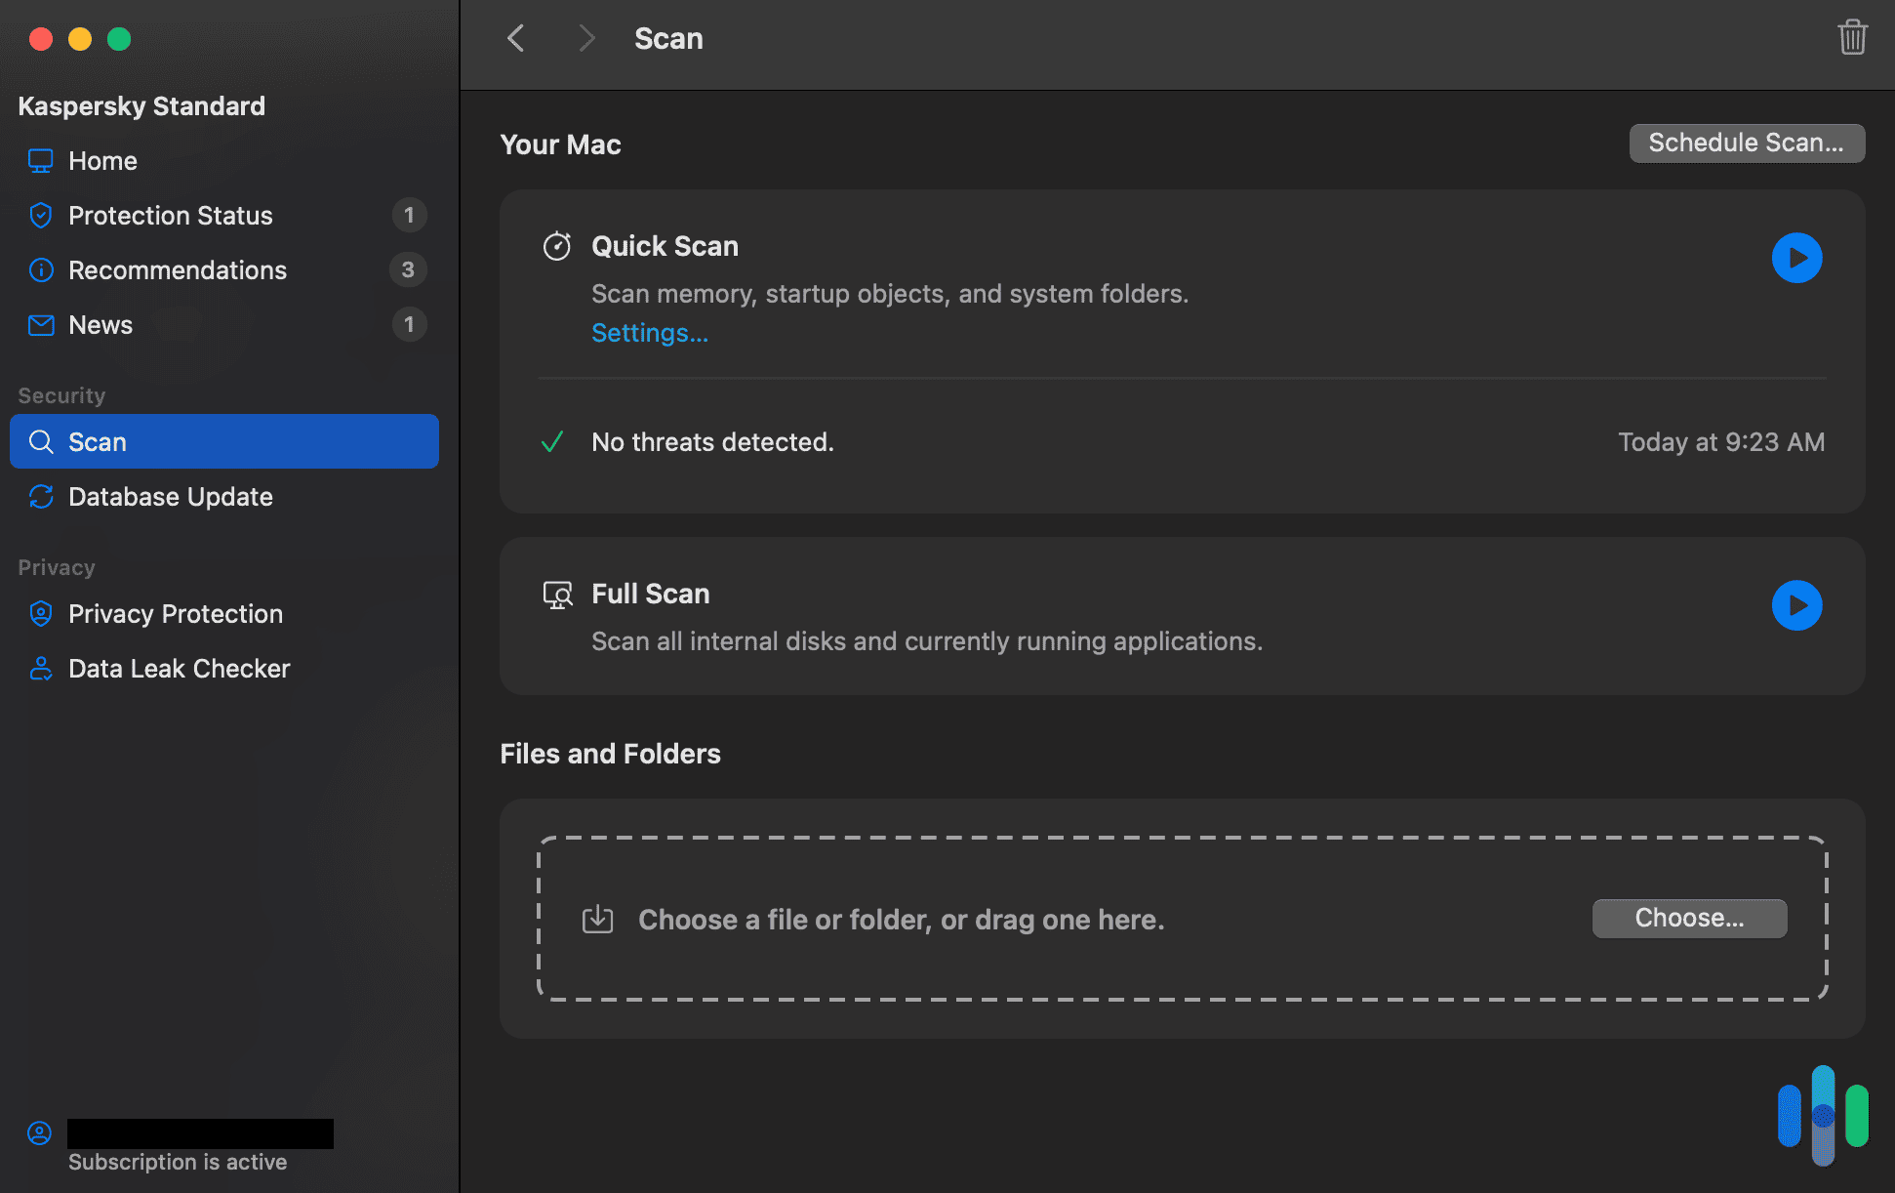
Task: Click the Full Scan monitor icon
Action: tap(557, 595)
